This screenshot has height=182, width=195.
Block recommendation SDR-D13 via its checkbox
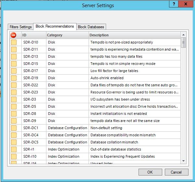click(x=14, y=56)
